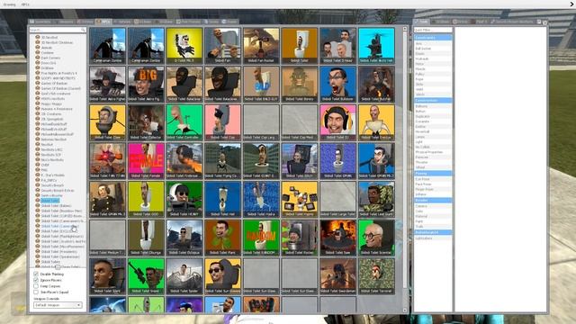Spawn the Skibidi Fan NPC
This screenshot has width=576, height=324.
pyautogui.click(x=222, y=46)
